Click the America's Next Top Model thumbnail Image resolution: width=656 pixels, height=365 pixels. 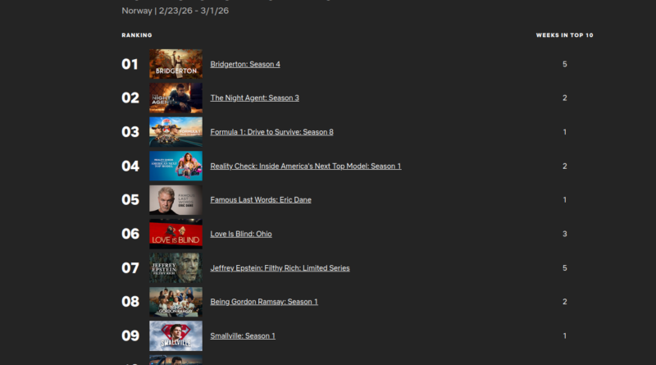(175, 167)
